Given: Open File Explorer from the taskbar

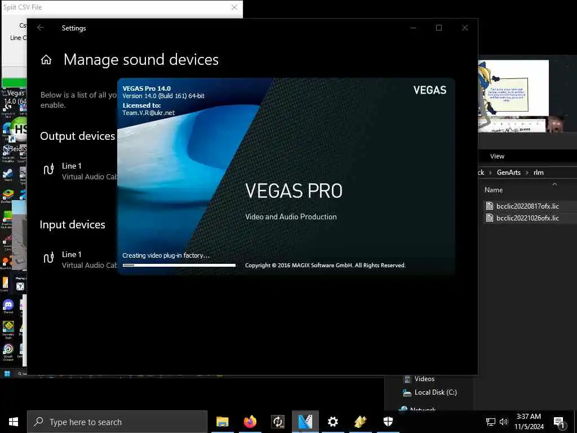Looking at the screenshot, I should click(222, 422).
